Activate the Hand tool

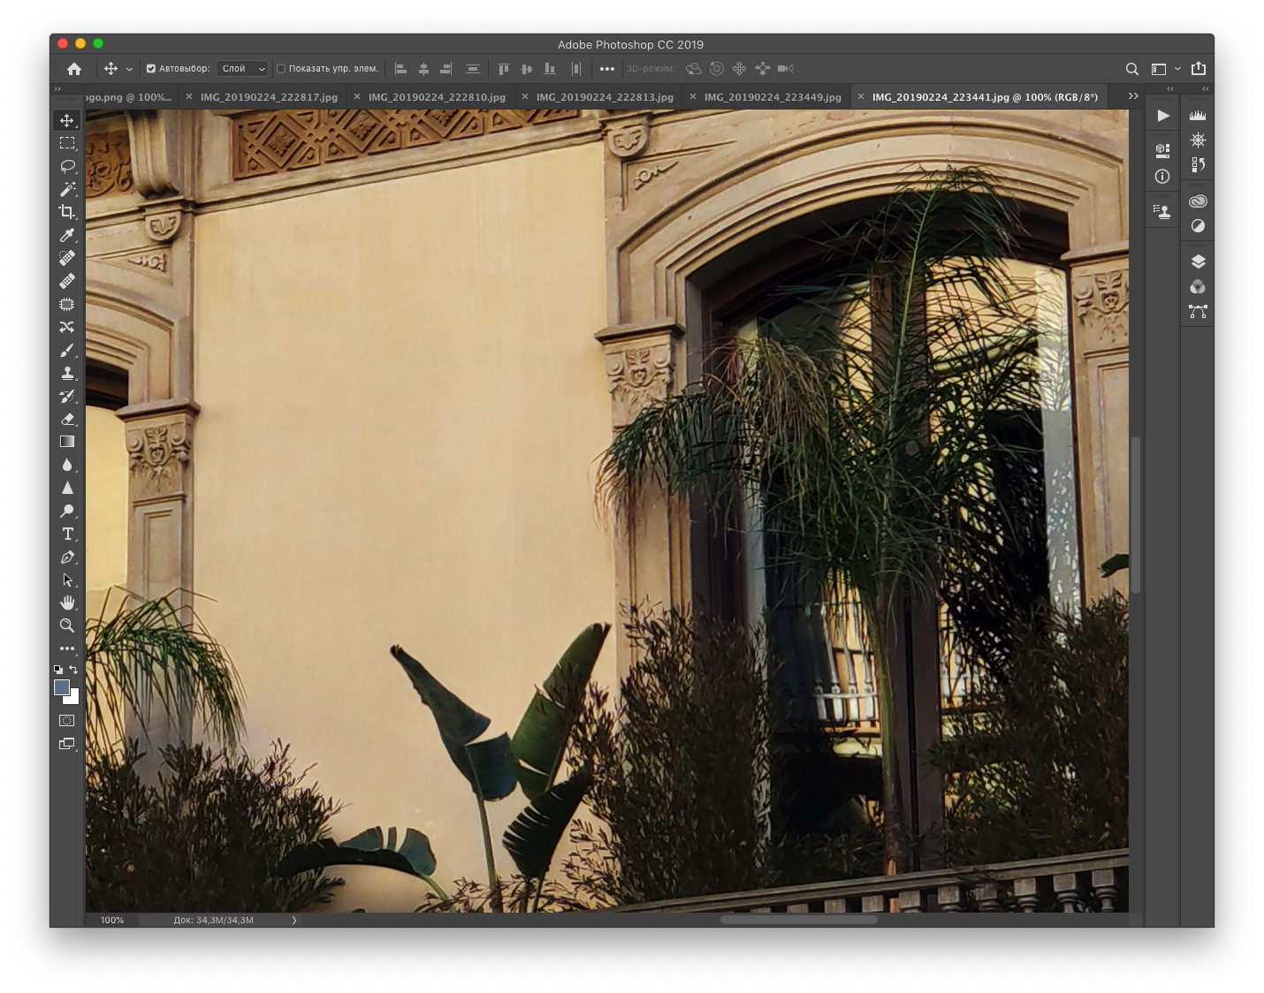[x=67, y=603]
